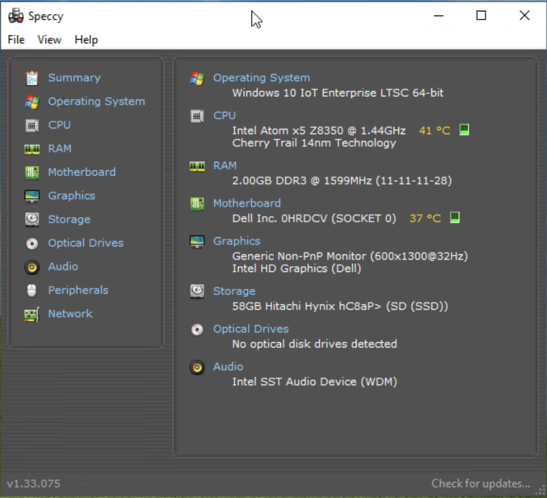
Task: Open the CPU heading link in summary
Action: click(x=225, y=116)
